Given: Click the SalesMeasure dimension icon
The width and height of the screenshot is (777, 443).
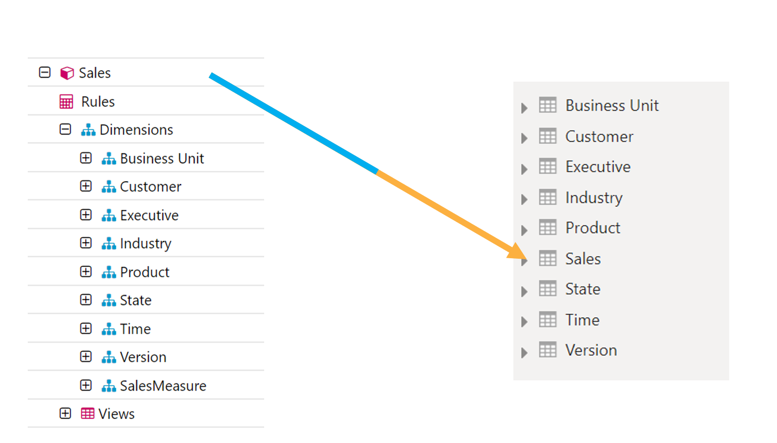Looking at the screenshot, I should coord(108,386).
